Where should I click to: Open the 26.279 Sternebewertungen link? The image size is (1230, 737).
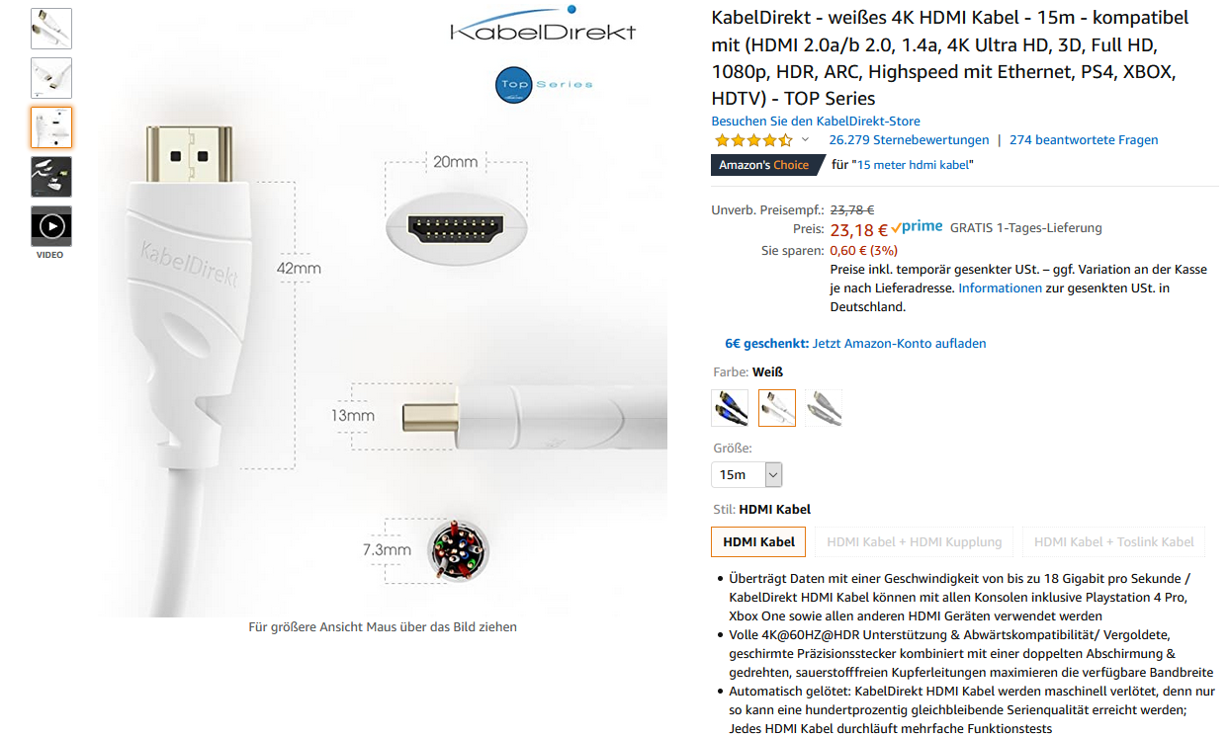coord(908,139)
